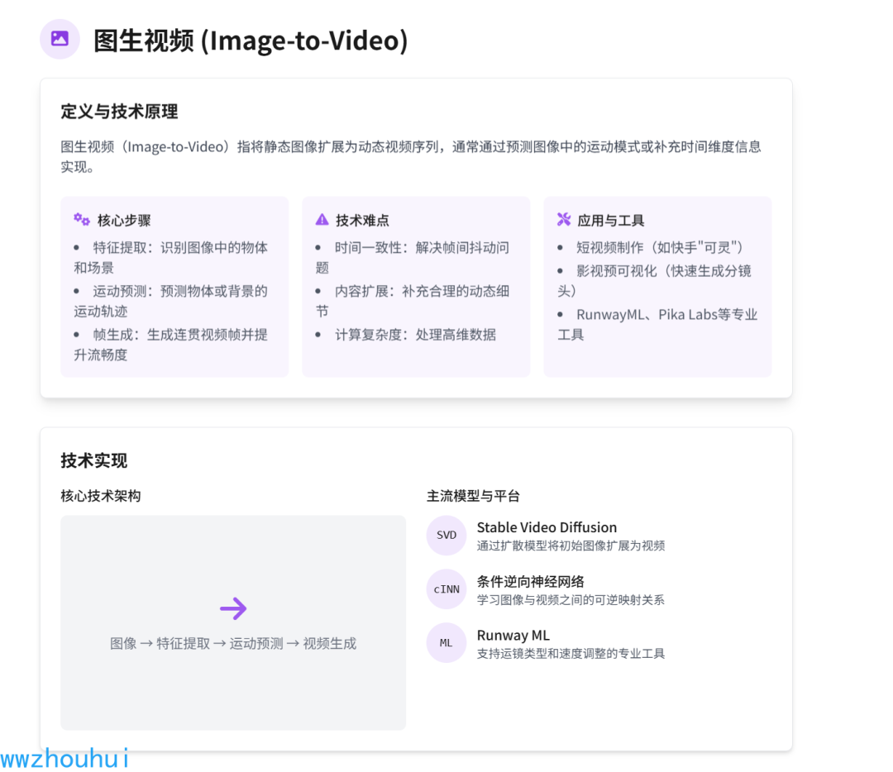Select the SVD circular badge icon
Image resolution: width=893 pixels, height=772 pixels.
click(x=446, y=535)
